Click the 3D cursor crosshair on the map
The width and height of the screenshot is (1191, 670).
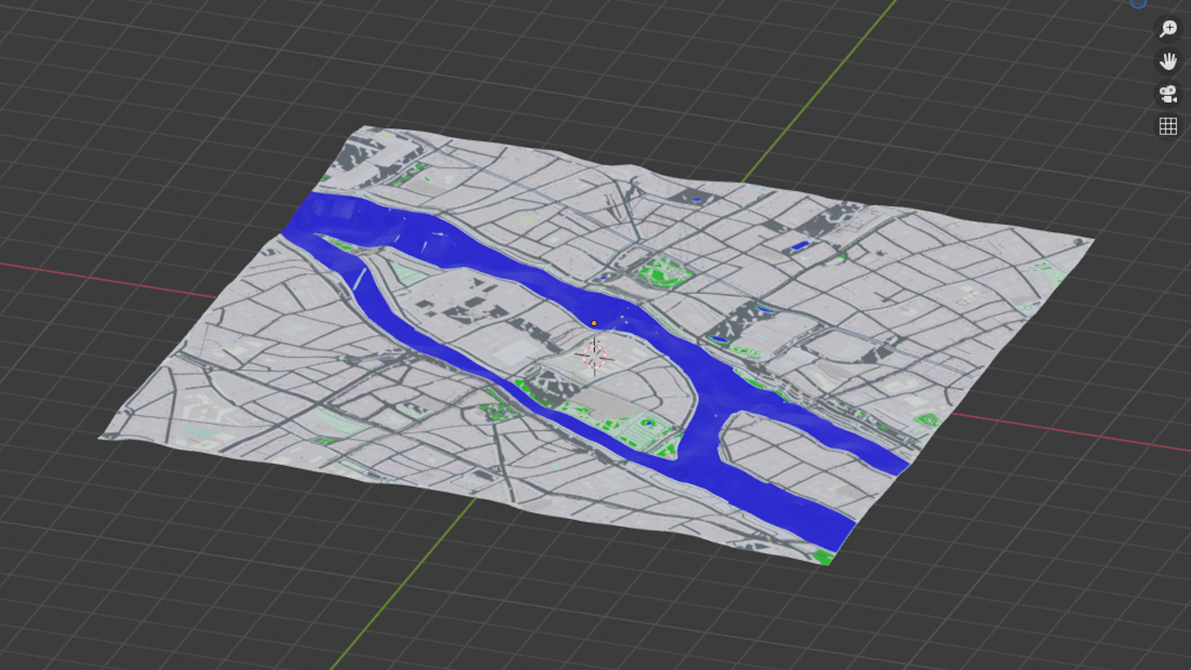[x=594, y=356]
